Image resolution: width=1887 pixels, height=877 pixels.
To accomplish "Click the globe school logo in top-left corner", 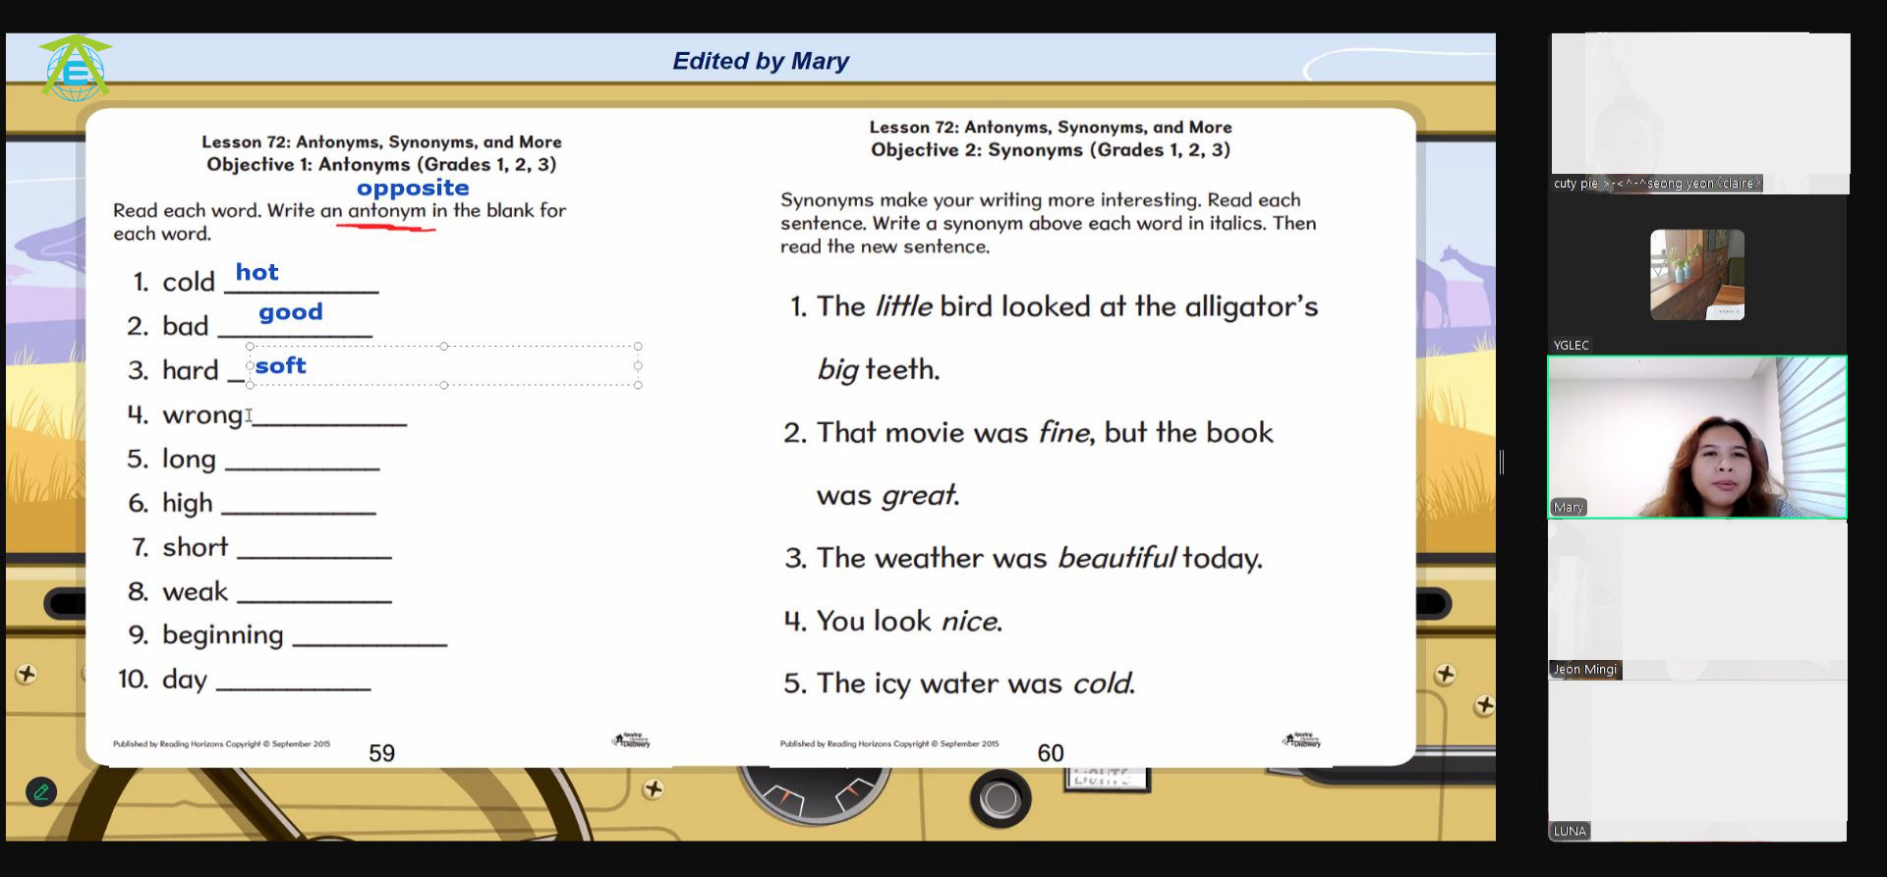I will [75, 68].
